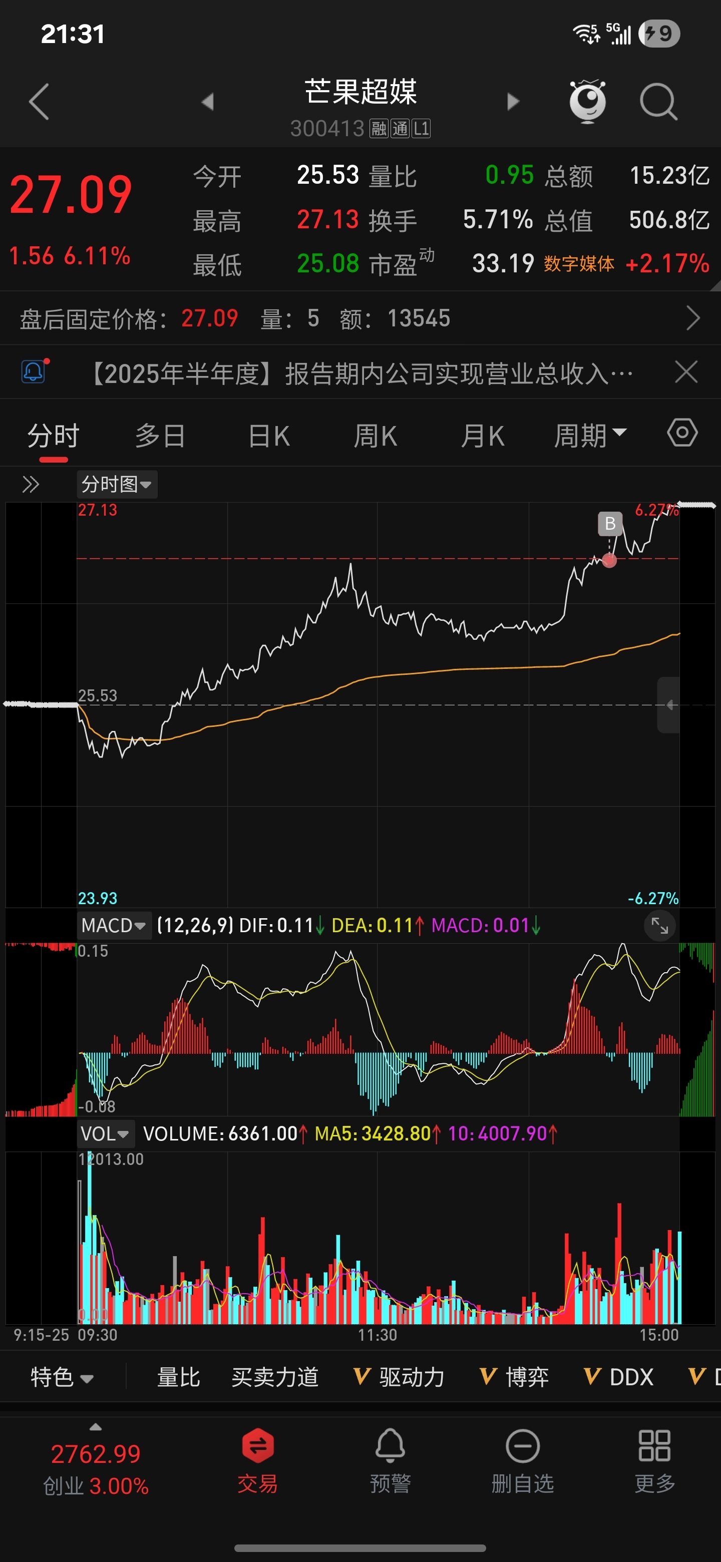The height and width of the screenshot is (1562, 721).
Task: Open the 特色 indicator dropdown
Action: (63, 1377)
